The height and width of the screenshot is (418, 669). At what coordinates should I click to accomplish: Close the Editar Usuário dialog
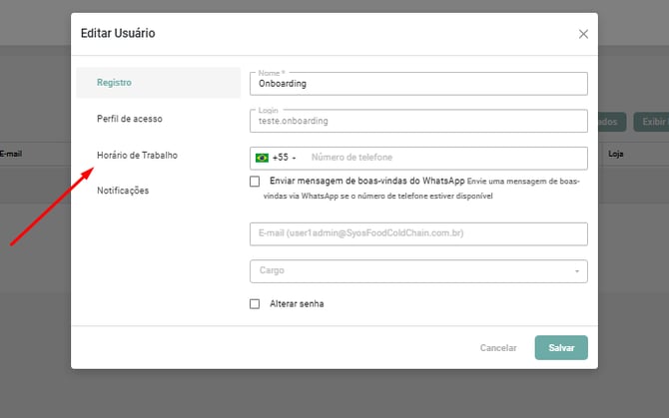point(583,34)
